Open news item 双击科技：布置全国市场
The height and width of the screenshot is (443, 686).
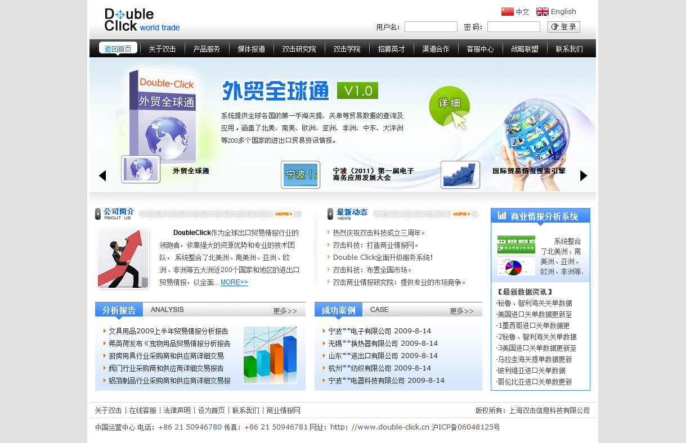click(373, 270)
